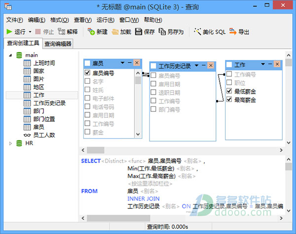Select the 雇员 table icon in the tree
This screenshot has width=296, height=234.
pyautogui.click(x=27, y=127)
